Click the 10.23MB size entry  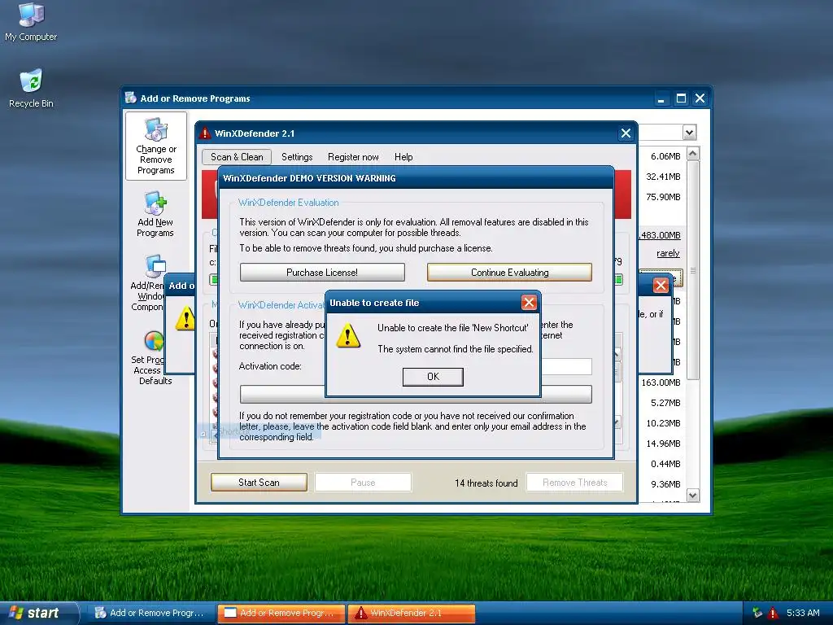pos(663,423)
